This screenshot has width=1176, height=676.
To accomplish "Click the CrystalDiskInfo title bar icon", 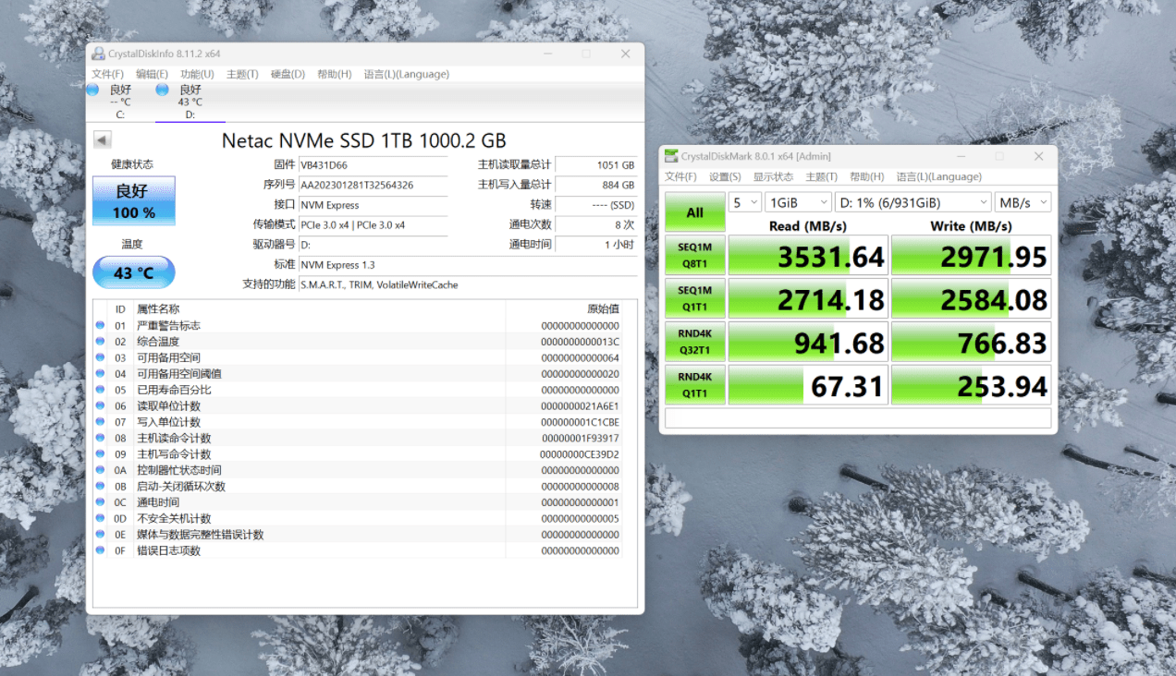I will [98, 54].
